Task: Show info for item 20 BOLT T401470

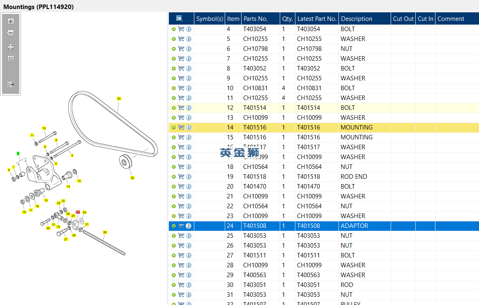Action: point(189,187)
